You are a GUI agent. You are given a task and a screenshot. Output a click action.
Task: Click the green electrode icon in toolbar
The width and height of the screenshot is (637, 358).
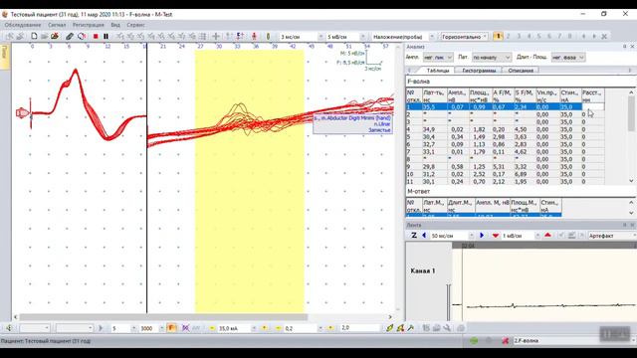click(268, 36)
